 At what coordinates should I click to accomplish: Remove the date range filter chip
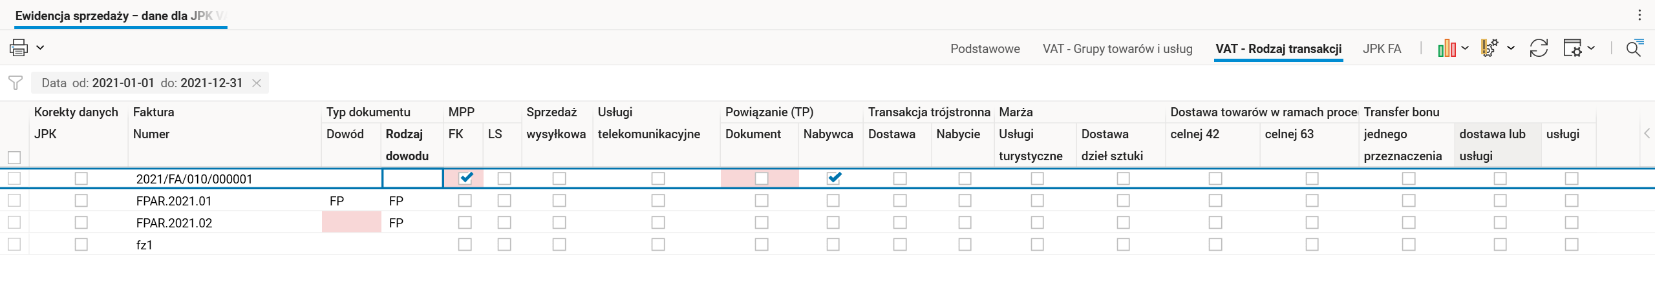[x=257, y=83]
